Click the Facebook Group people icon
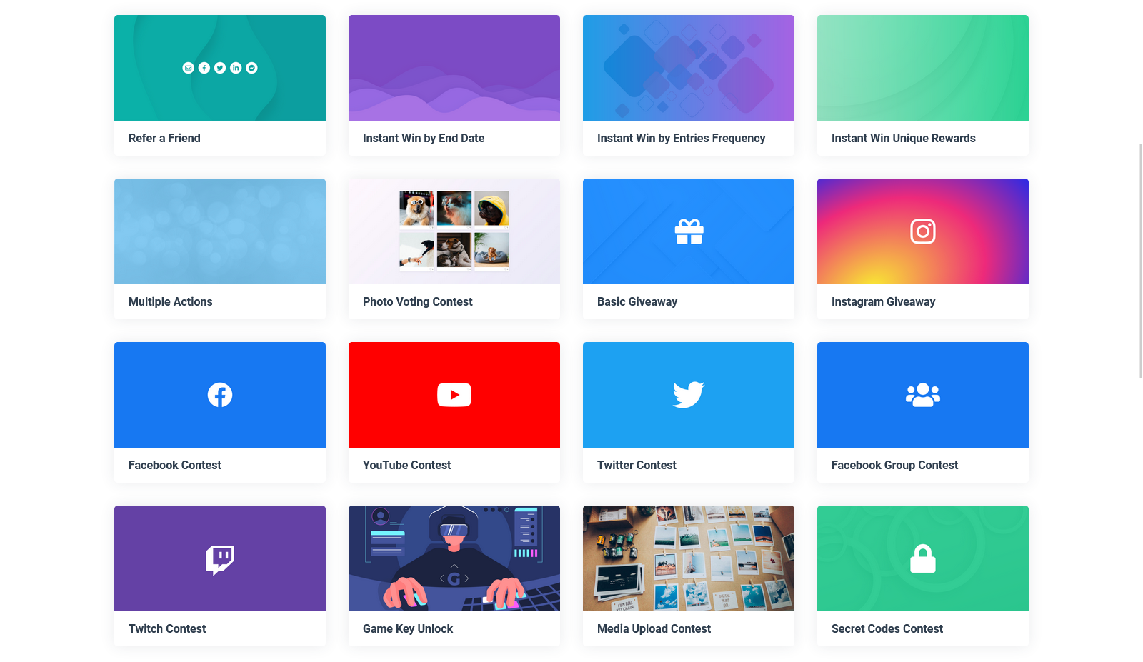This screenshot has width=1143, height=662. tap(923, 395)
